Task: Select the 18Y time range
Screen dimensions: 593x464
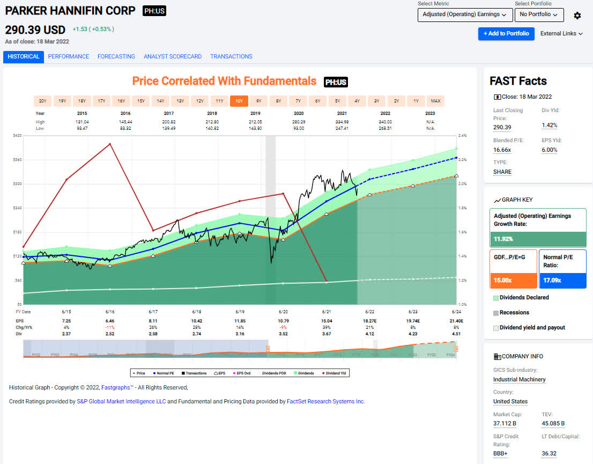Action: [82, 101]
